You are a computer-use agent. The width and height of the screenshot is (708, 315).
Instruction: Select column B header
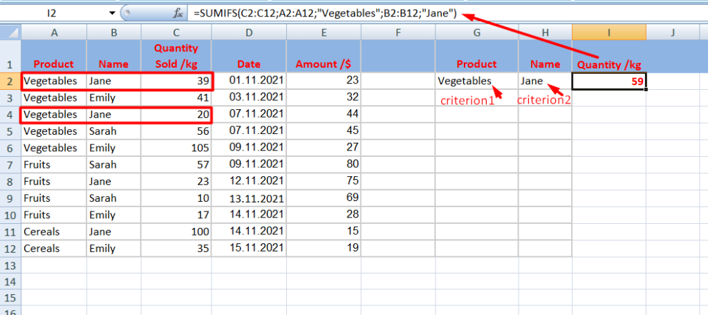114,32
